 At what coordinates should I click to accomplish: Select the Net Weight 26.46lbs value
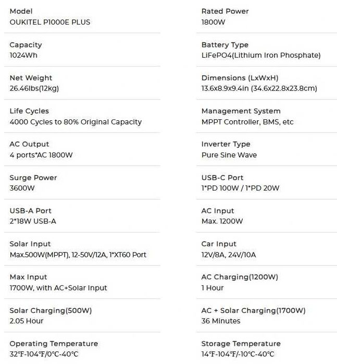34,88
